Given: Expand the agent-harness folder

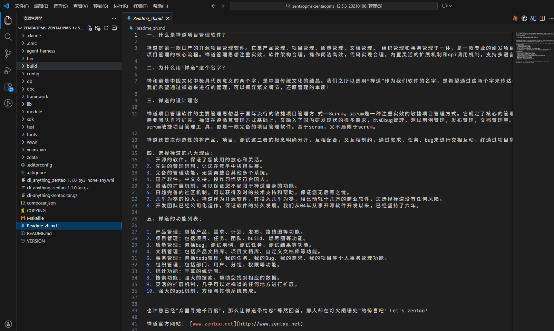Looking at the screenshot, I should pos(23,51).
